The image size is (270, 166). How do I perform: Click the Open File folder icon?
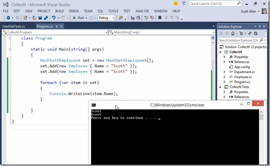[34, 18]
